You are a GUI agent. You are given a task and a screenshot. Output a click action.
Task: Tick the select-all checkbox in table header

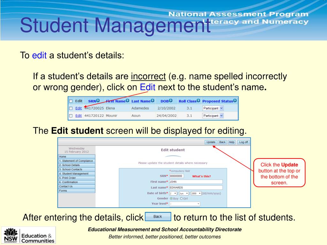[x=71, y=101]
